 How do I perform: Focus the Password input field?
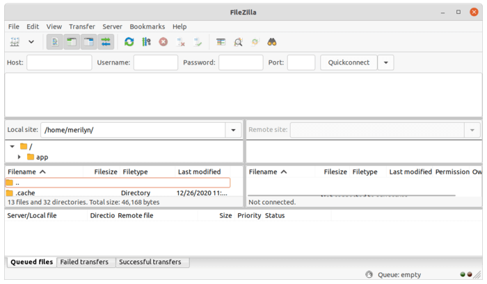241,62
